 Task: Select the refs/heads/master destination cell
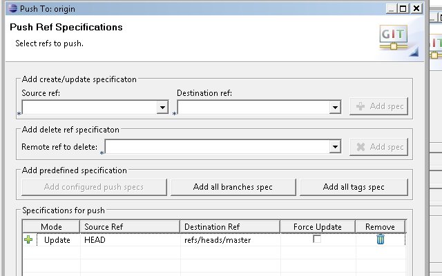(x=218, y=240)
